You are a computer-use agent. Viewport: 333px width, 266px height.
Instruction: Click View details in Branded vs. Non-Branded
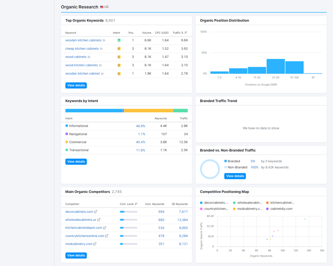(x=235, y=176)
